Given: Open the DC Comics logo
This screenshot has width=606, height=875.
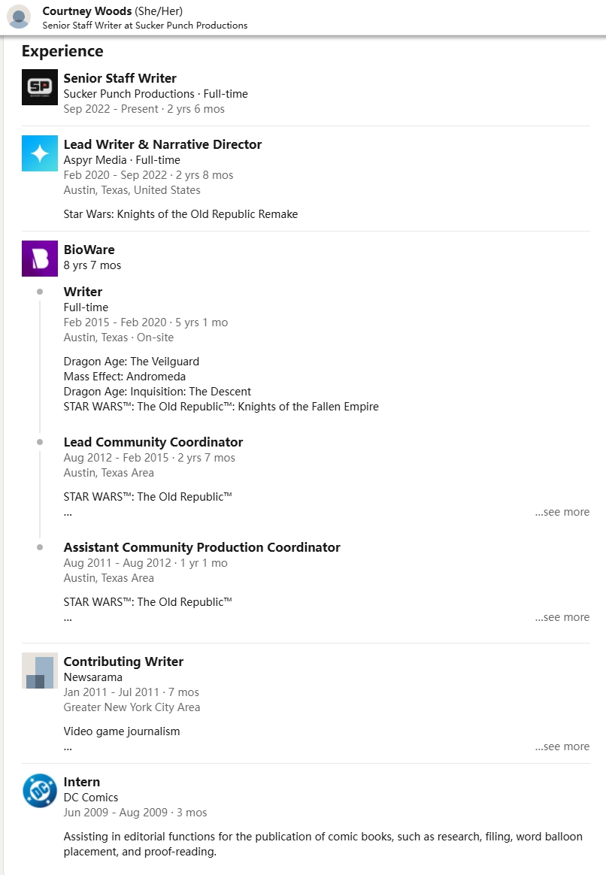Looking at the screenshot, I should tap(40, 791).
